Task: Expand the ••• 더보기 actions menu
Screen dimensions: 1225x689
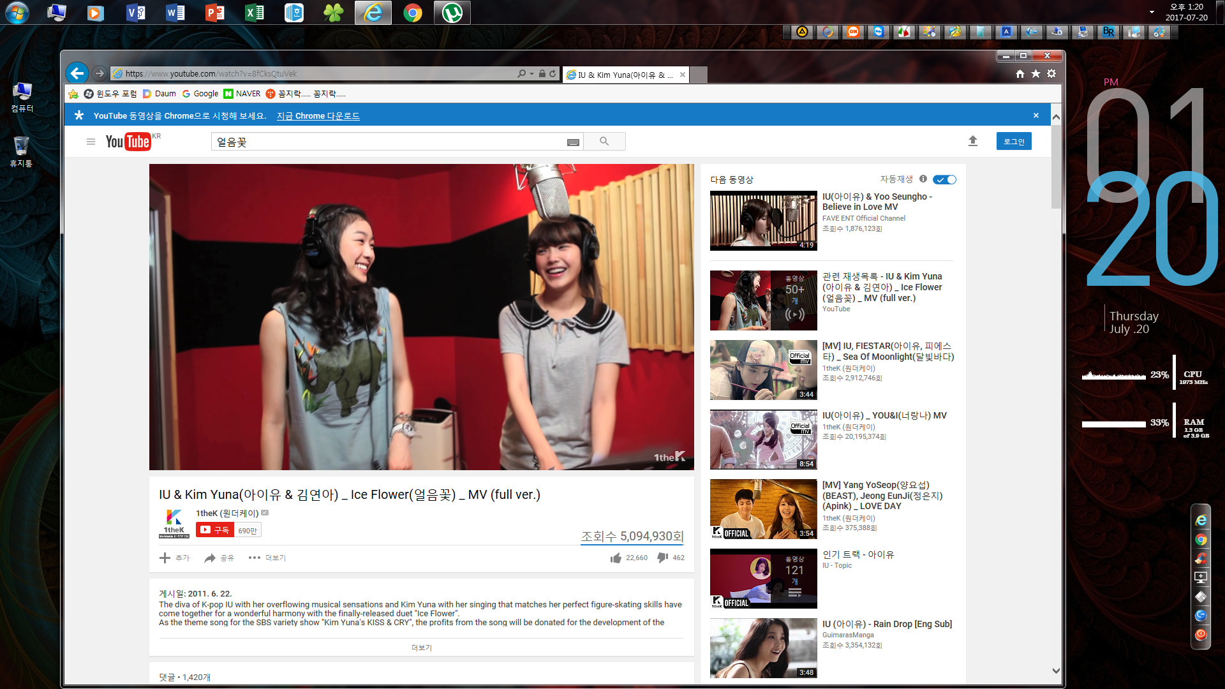Action: (x=267, y=558)
